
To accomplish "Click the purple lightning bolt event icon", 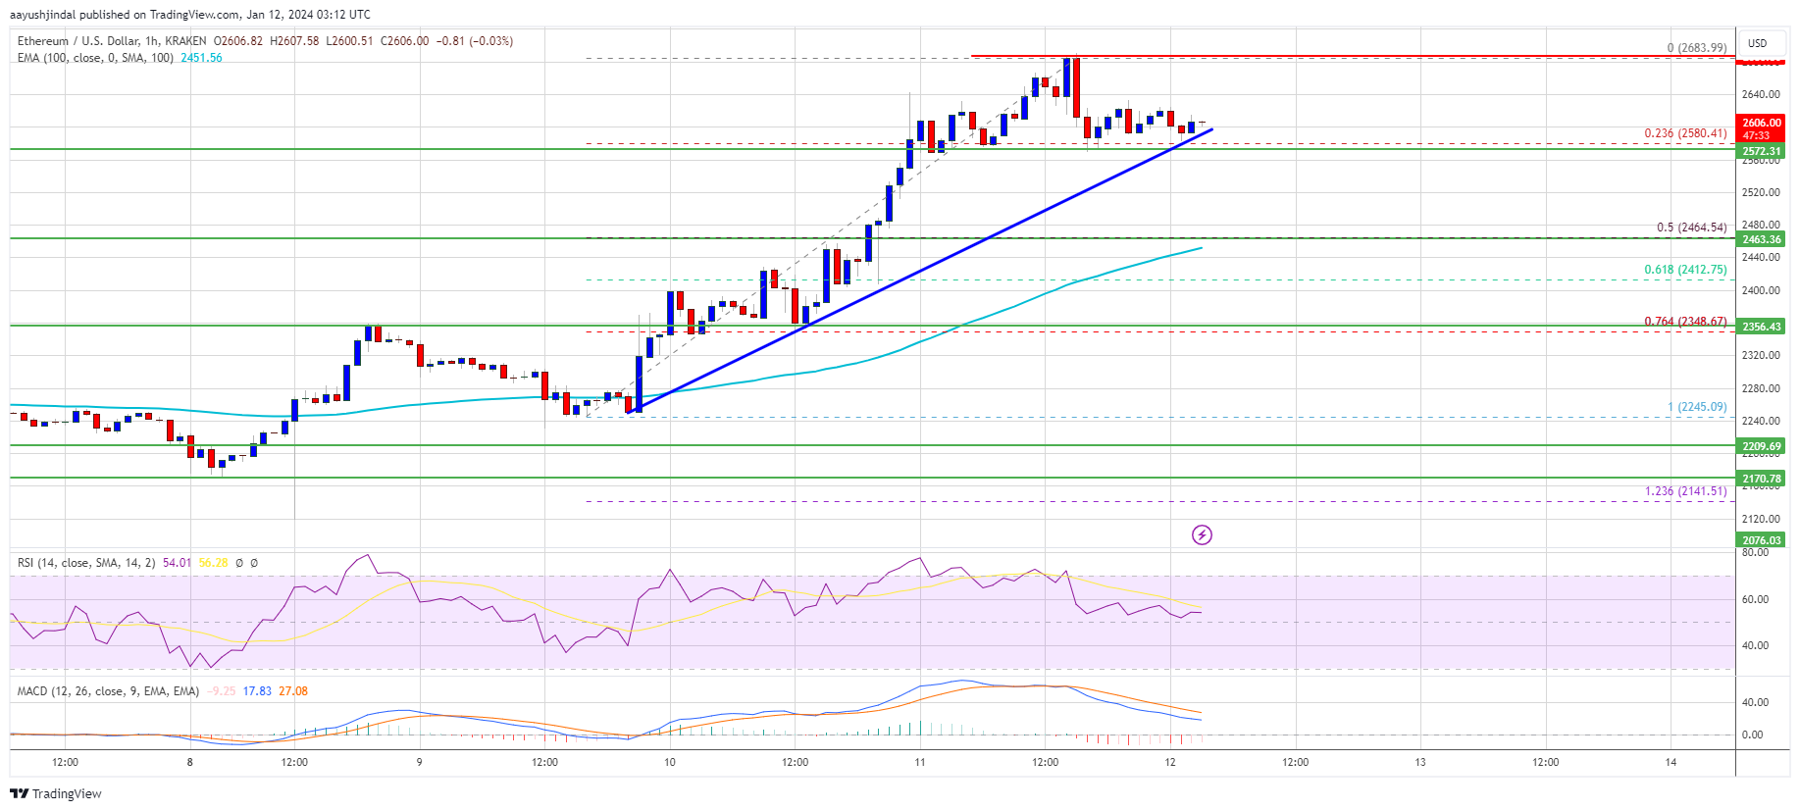I will (1202, 534).
